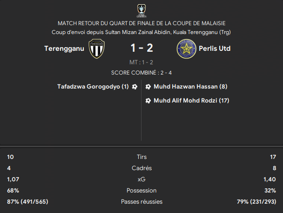
Task: Click the Malaysia Cup trophy icon
Action: [x=141, y=11]
